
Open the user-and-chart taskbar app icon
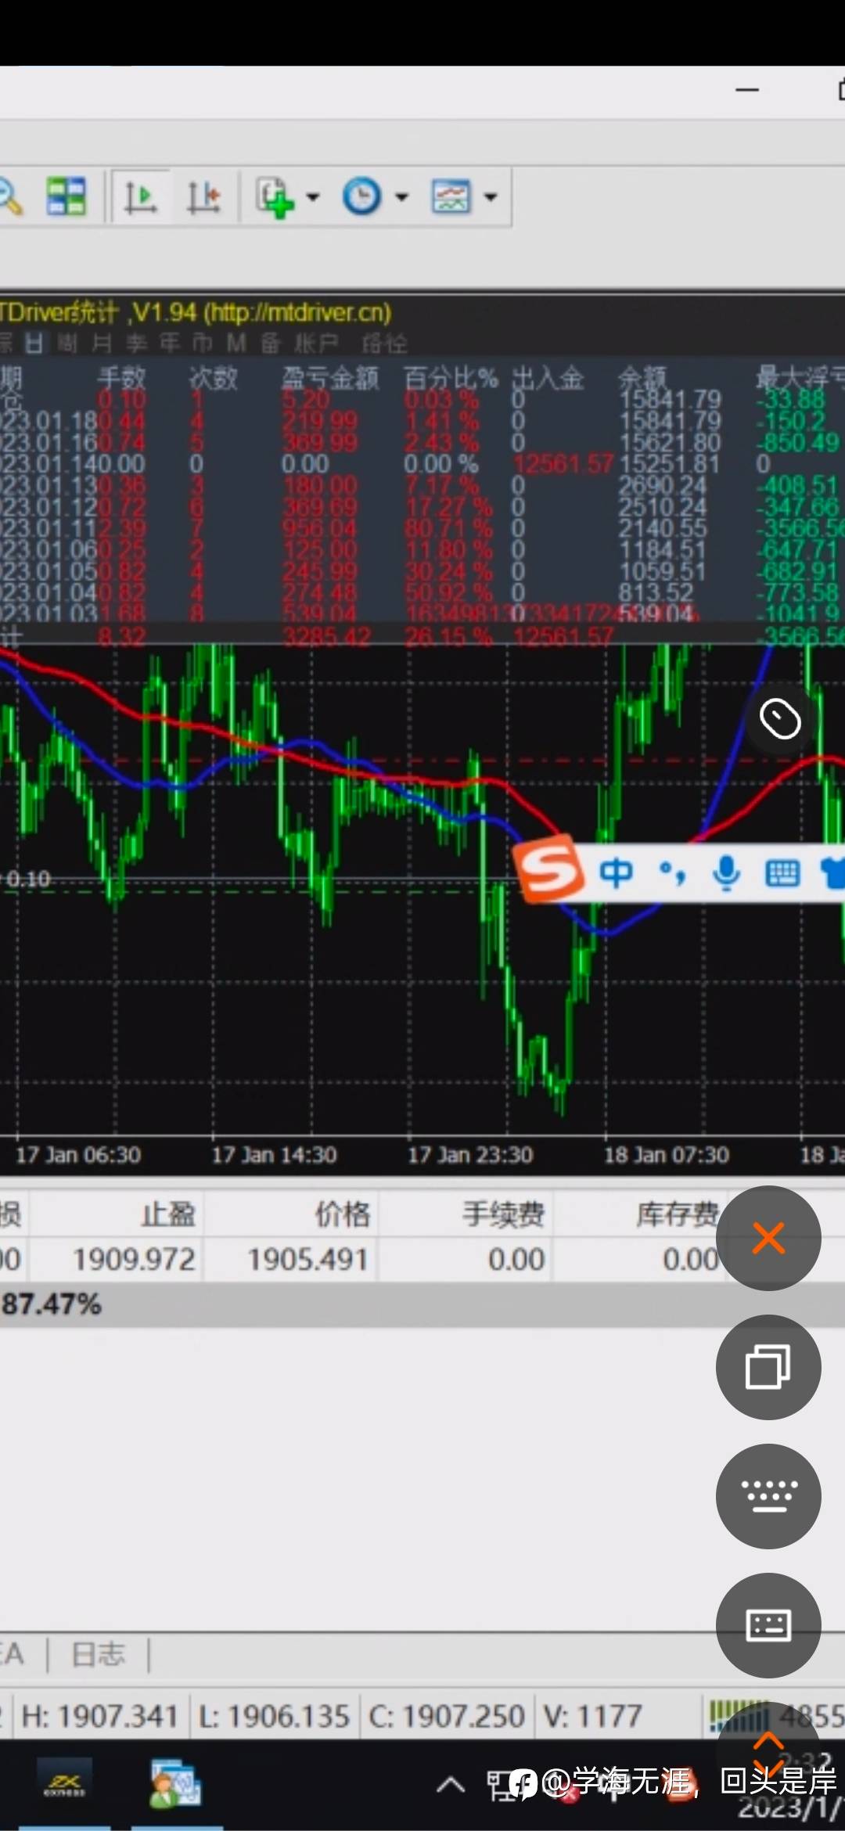176,1785
